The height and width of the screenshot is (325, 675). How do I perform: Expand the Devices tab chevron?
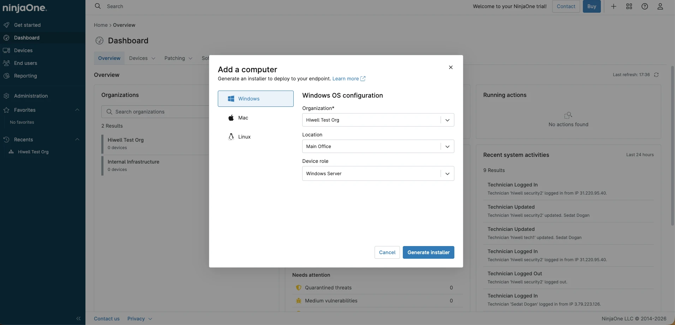coord(153,59)
